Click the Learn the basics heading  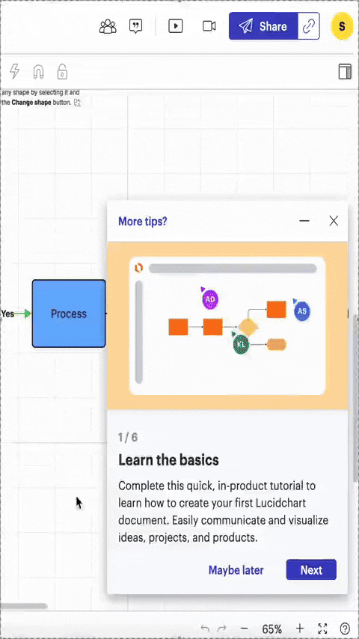click(169, 460)
